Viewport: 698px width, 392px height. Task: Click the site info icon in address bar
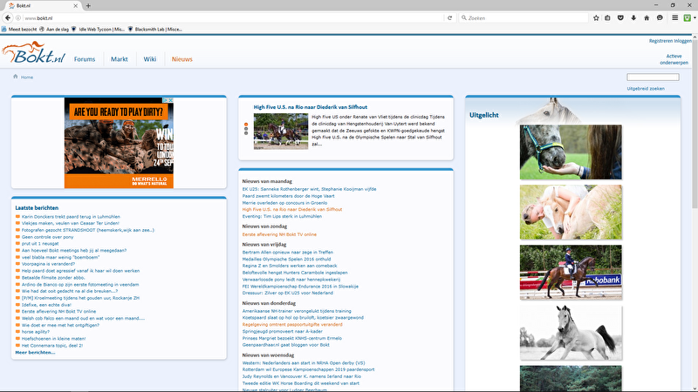18,17
